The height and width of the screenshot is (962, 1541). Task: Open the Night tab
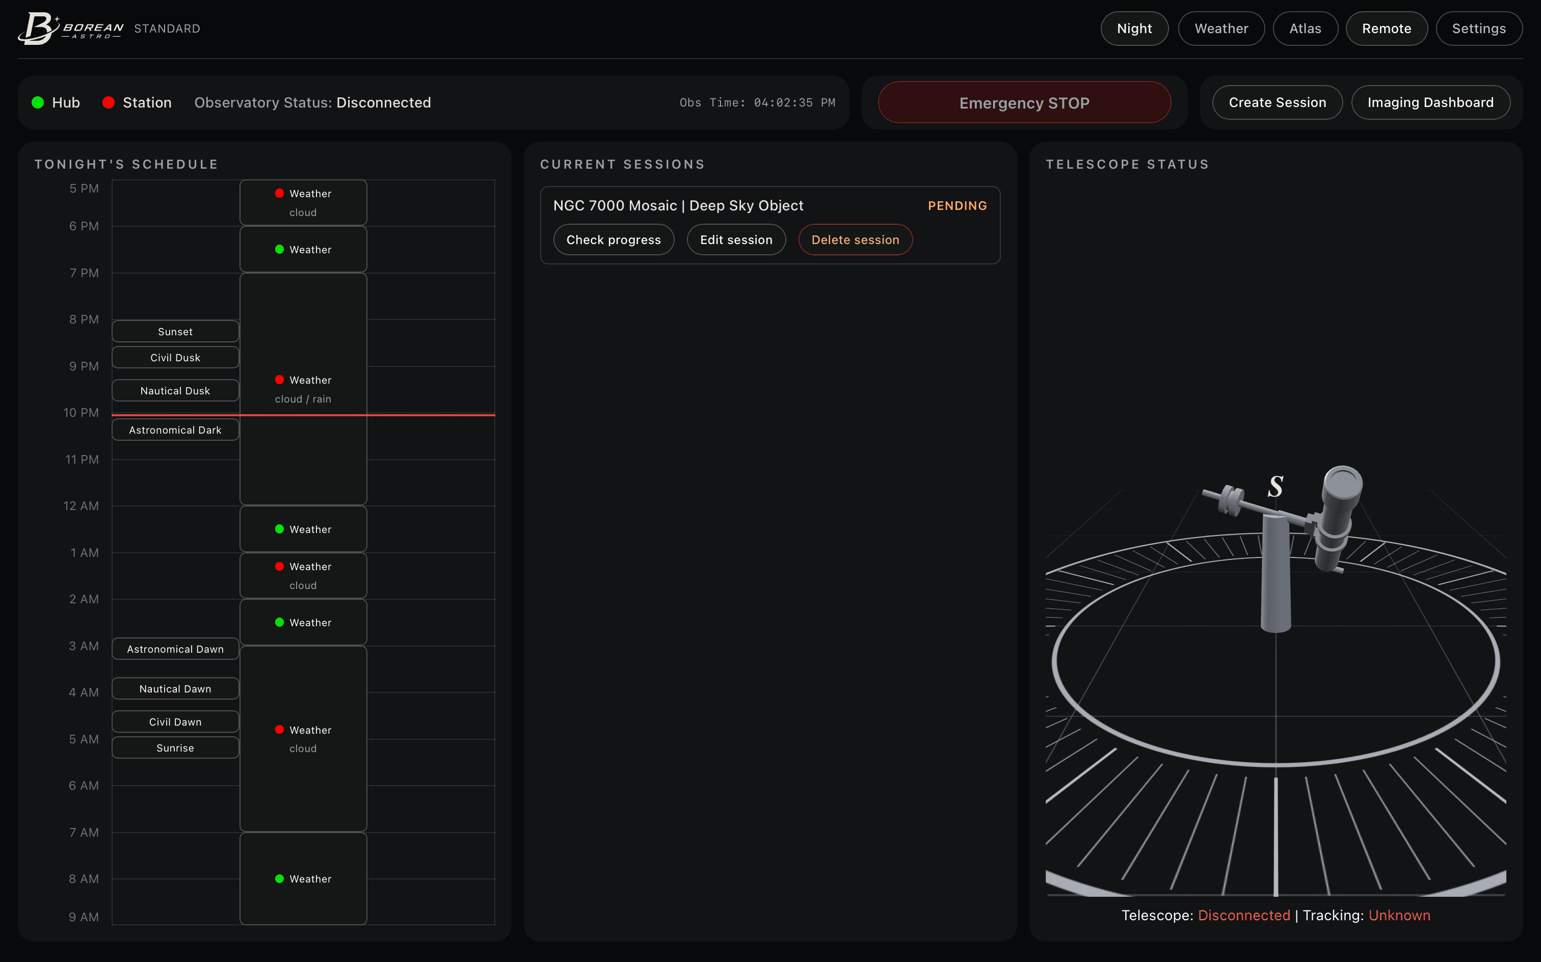tap(1134, 29)
